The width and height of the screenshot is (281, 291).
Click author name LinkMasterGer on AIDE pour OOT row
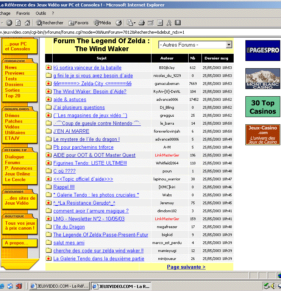[167, 155]
